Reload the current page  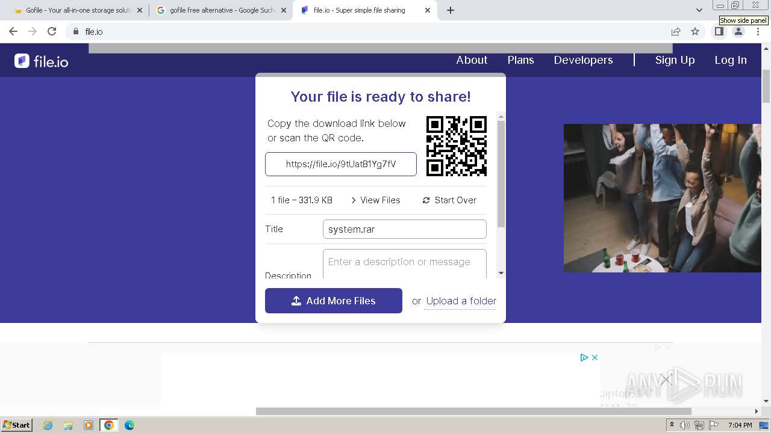(x=52, y=31)
